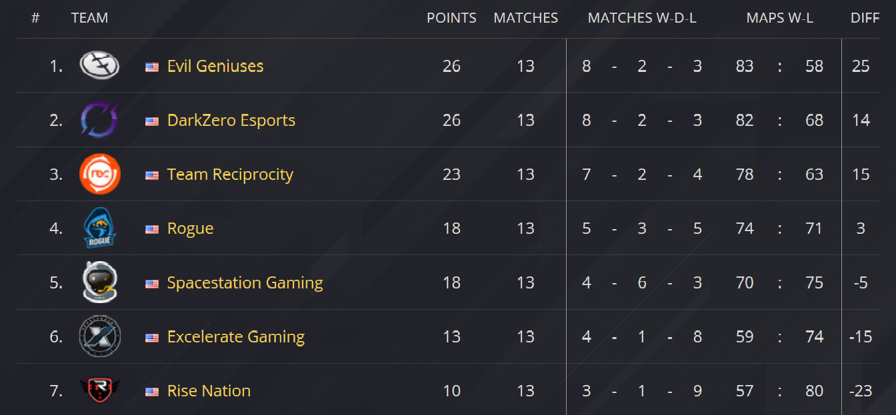Click the Rise Nation winged logo
Viewport: 896px width, 415px height.
(x=99, y=390)
